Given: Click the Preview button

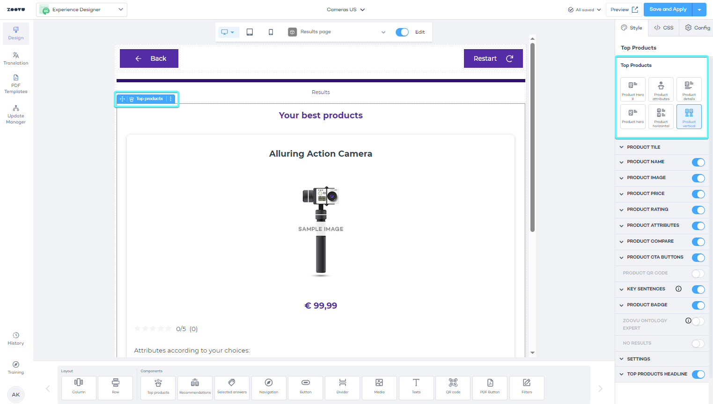Looking at the screenshot, I should point(624,10).
